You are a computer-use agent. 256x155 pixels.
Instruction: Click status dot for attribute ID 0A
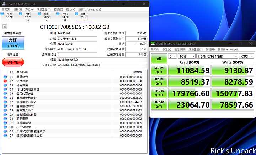tap(5, 115)
